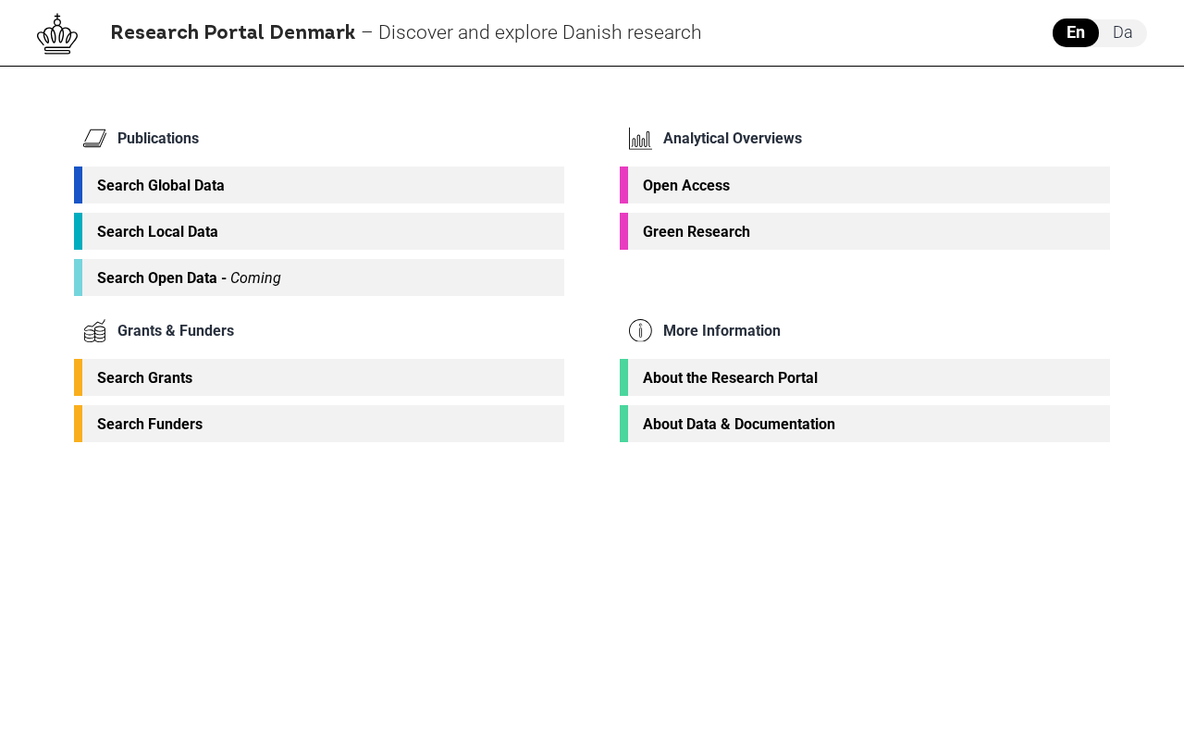Open the Green Research overview

click(x=865, y=231)
